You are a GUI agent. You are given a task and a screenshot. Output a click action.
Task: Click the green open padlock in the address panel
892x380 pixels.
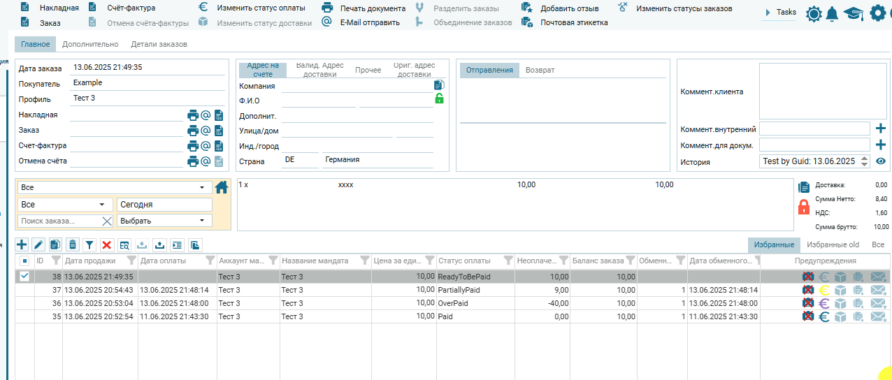(439, 98)
